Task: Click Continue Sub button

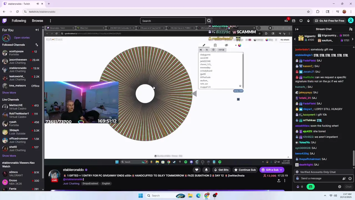Action: click(x=245, y=170)
